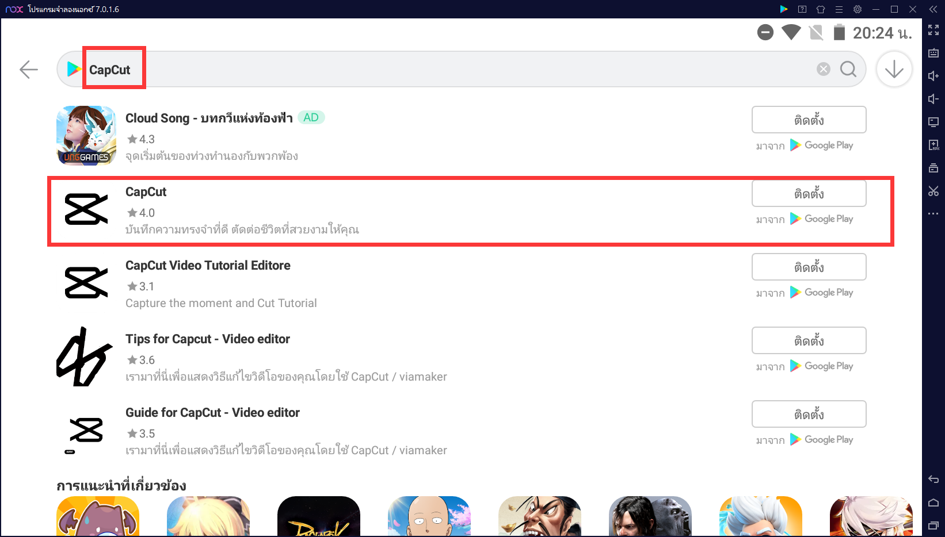The height and width of the screenshot is (537, 945).
Task: Click Google Play link under Cloud Song
Action: click(x=821, y=145)
